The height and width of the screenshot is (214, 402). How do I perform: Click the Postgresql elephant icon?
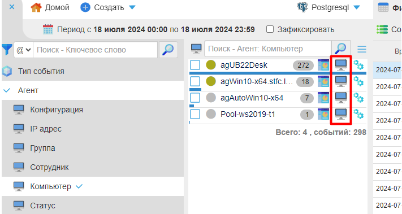coord(302,7)
